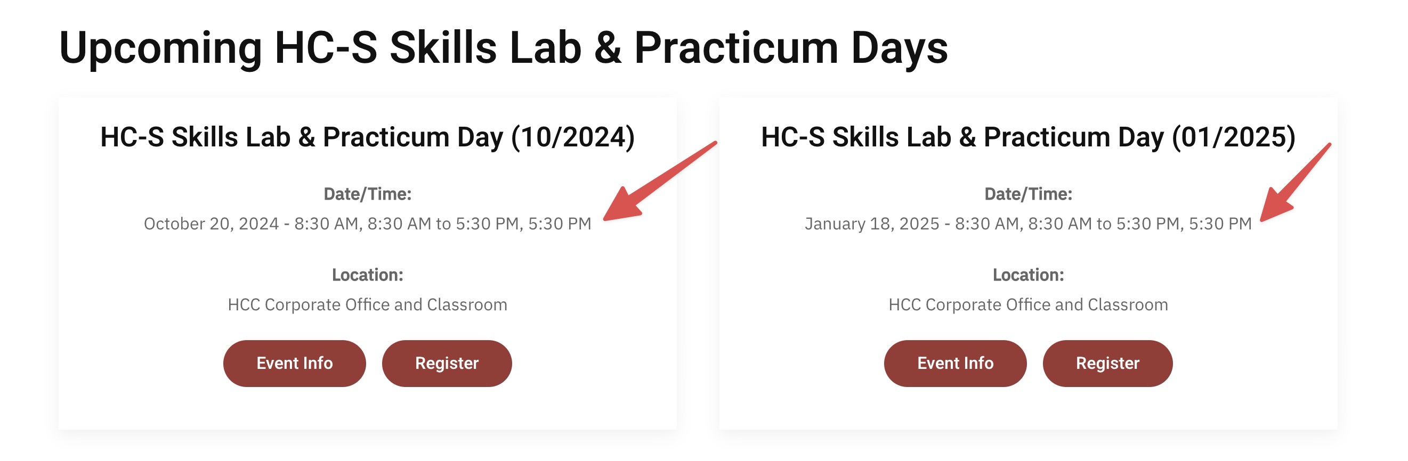Register for the January 2025 Skills Lab

tap(1107, 363)
